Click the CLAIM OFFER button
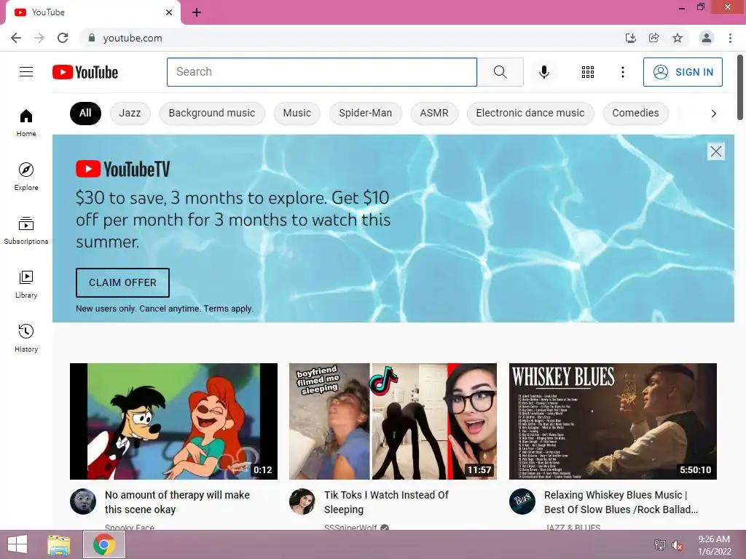Screen dimensions: 746x559 [122, 282]
